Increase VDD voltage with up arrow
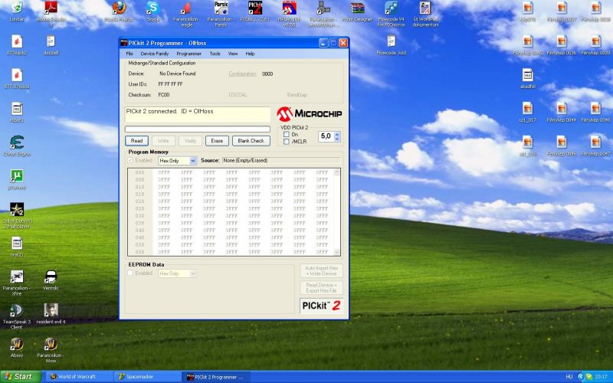 point(337,134)
